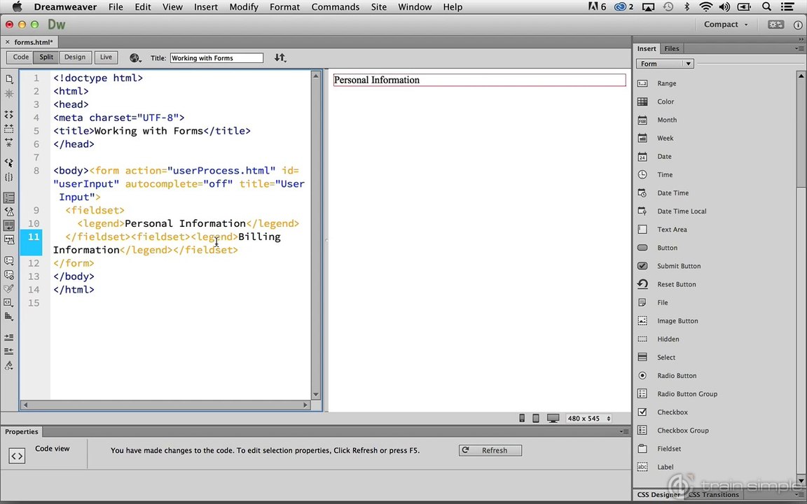Open the Insert menu

click(x=205, y=7)
